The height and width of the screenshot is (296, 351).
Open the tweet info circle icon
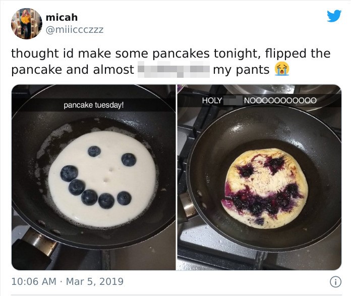point(335,282)
